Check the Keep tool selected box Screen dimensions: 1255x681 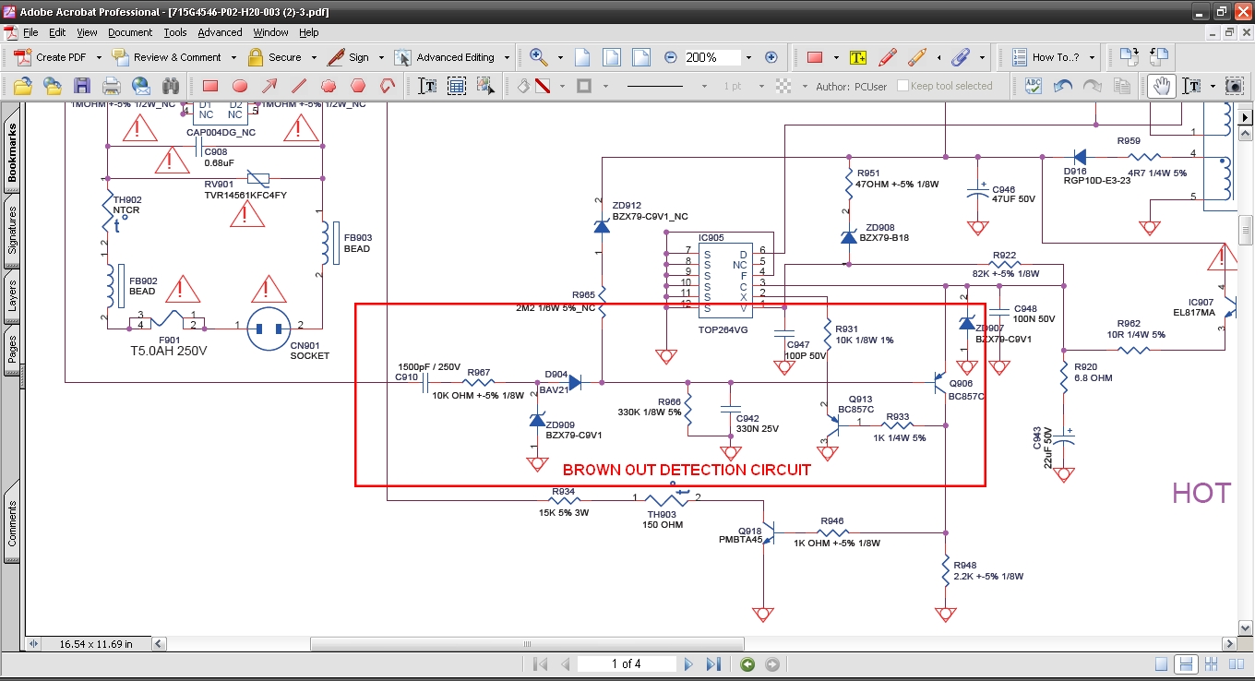coord(902,86)
